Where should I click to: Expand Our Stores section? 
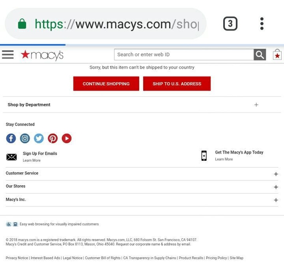[142, 187]
